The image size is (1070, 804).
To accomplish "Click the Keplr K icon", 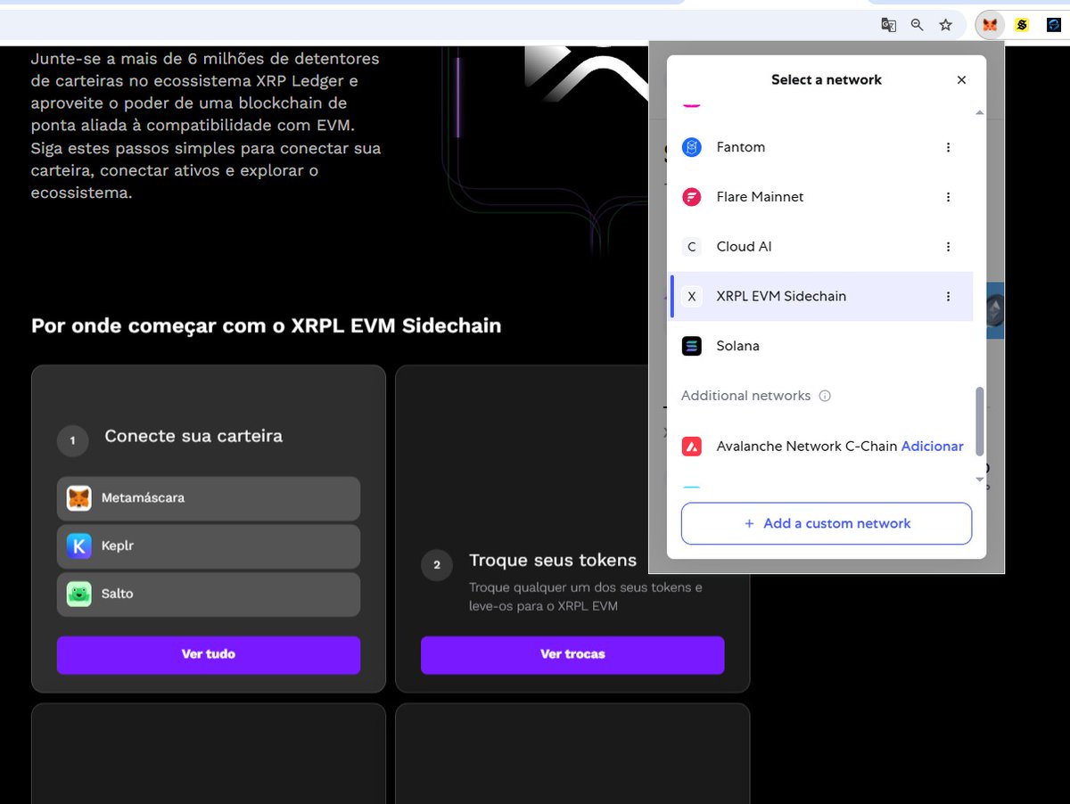I will coord(79,546).
